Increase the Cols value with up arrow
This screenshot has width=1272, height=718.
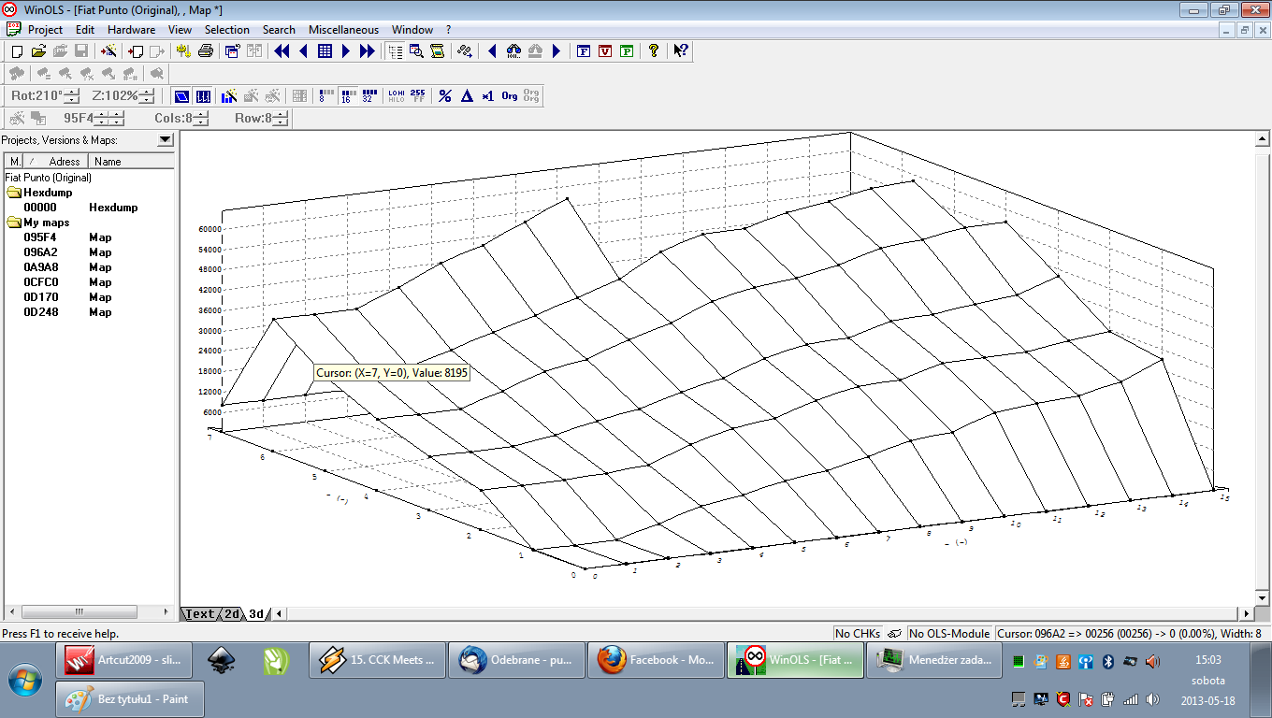point(201,114)
